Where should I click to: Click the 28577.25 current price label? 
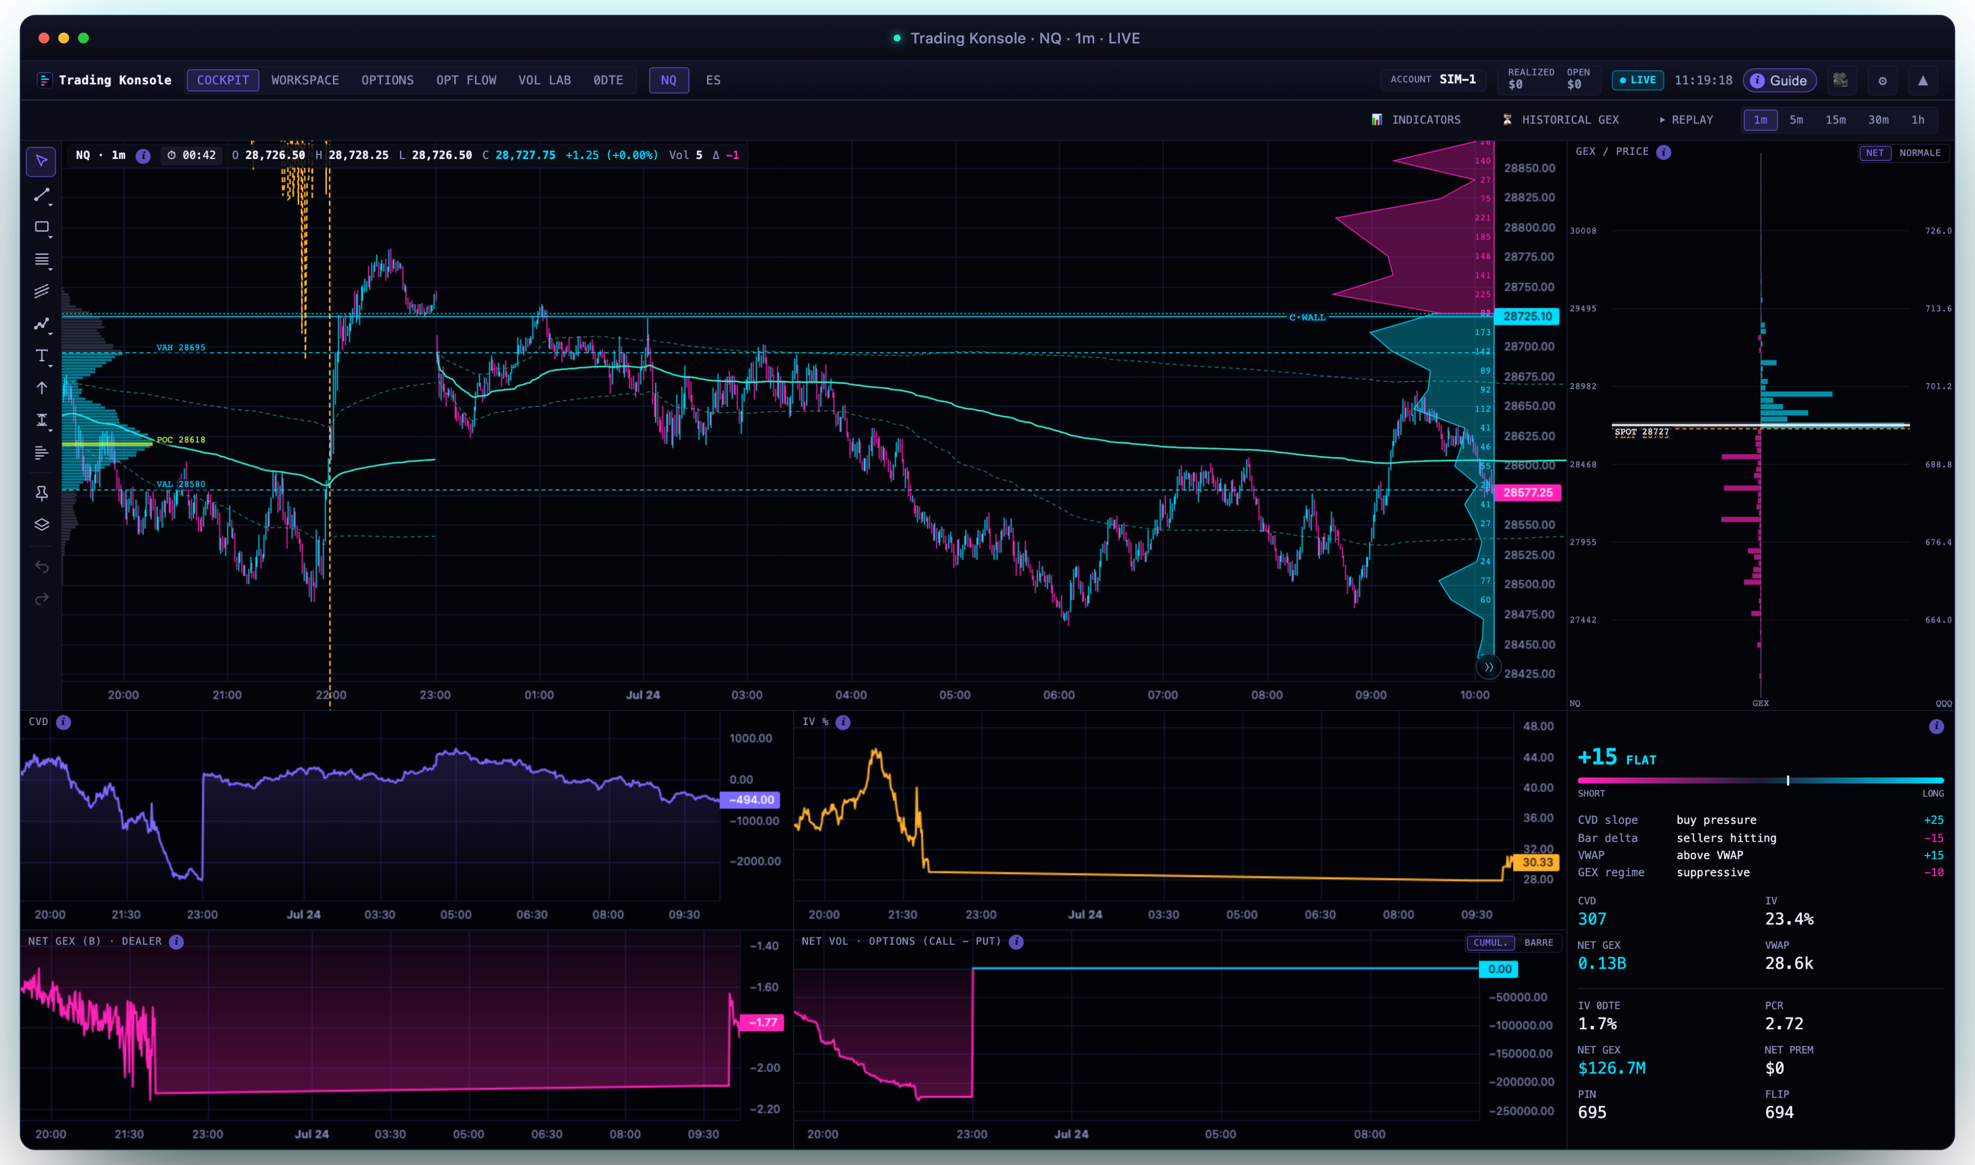(x=1528, y=493)
